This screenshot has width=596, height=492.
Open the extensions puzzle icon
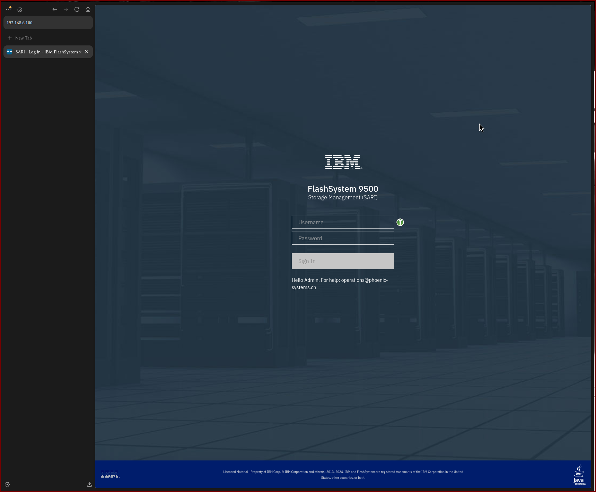[x=20, y=9]
